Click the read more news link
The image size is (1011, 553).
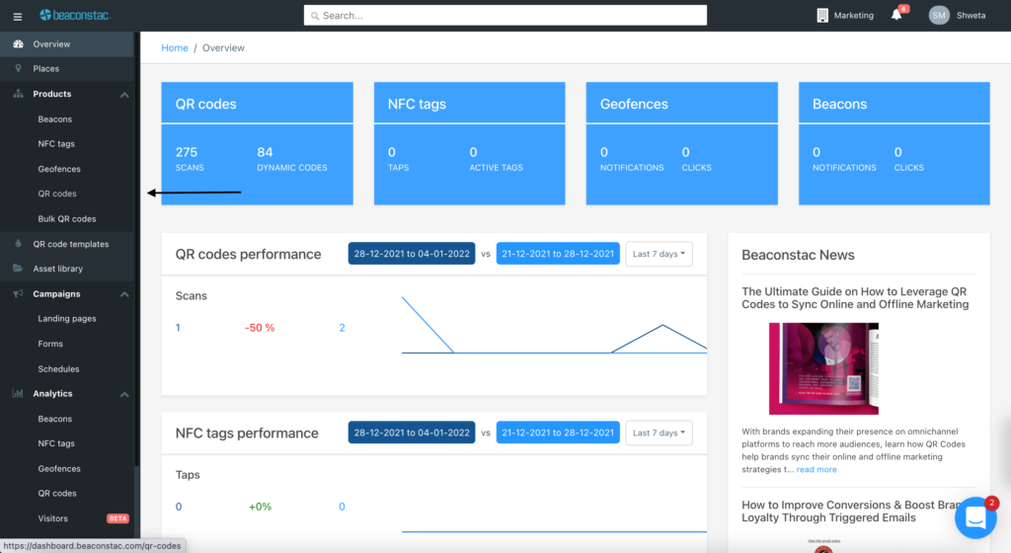pyautogui.click(x=817, y=470)
